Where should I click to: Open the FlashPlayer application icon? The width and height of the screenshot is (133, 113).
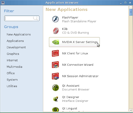pyautogui.click(x=55, y=19)
